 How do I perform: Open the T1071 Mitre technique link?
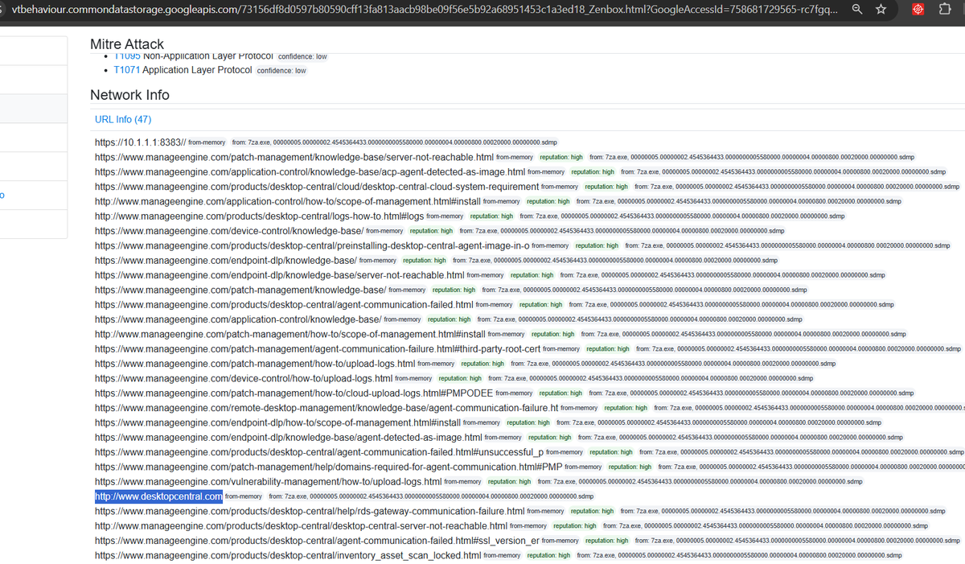(x=127, y=70)
